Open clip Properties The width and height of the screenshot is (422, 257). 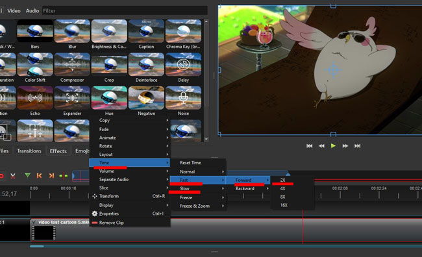(x=130, y=214)
